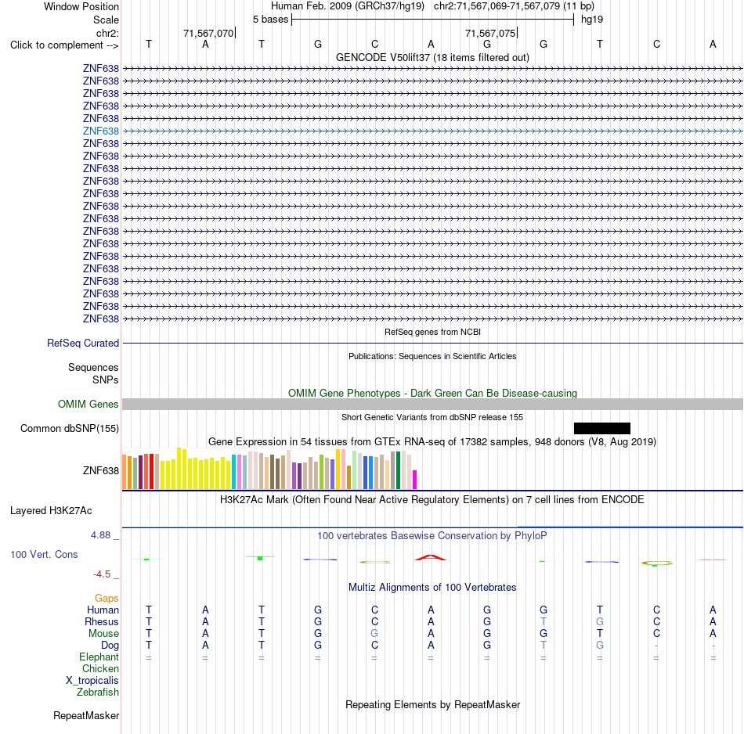
Task: Select the Zebrafish alignment row label
Action: pyautogui.click(x=98, y=693)
